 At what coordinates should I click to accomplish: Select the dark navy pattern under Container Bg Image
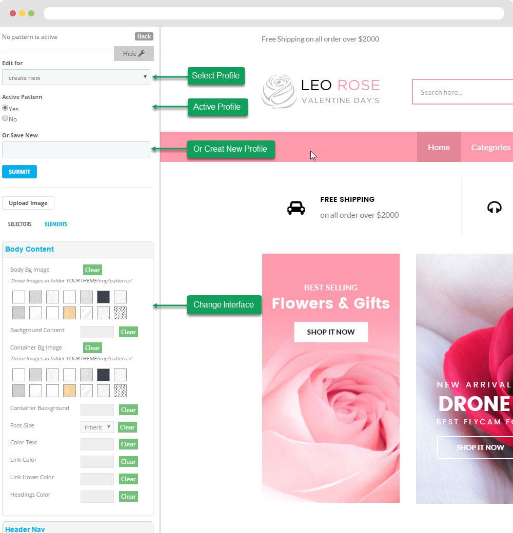[103, 375]
